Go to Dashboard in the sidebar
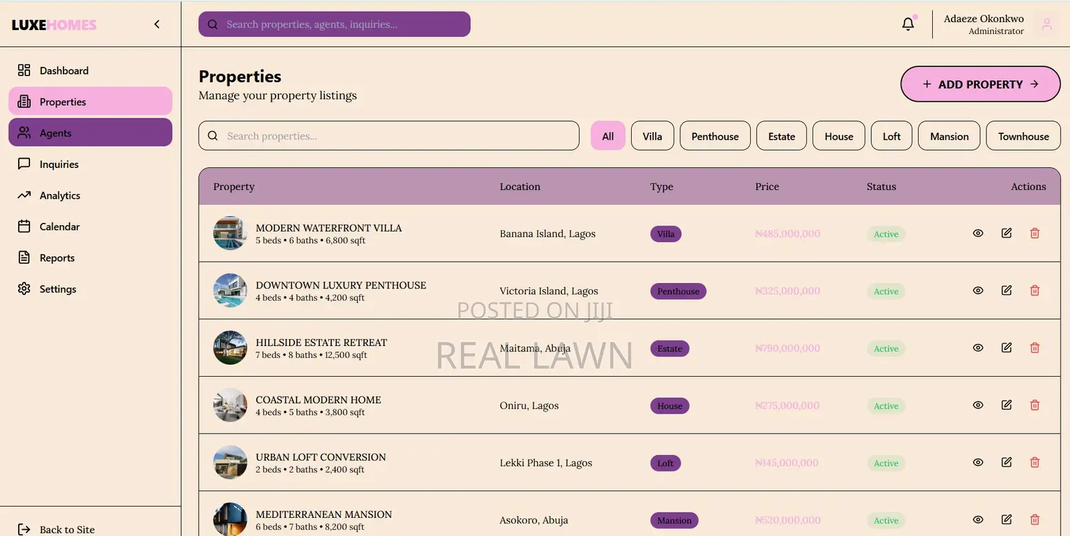Image resolution: width=1070 pixels, height=536 pixels. (x=90, y=70)
